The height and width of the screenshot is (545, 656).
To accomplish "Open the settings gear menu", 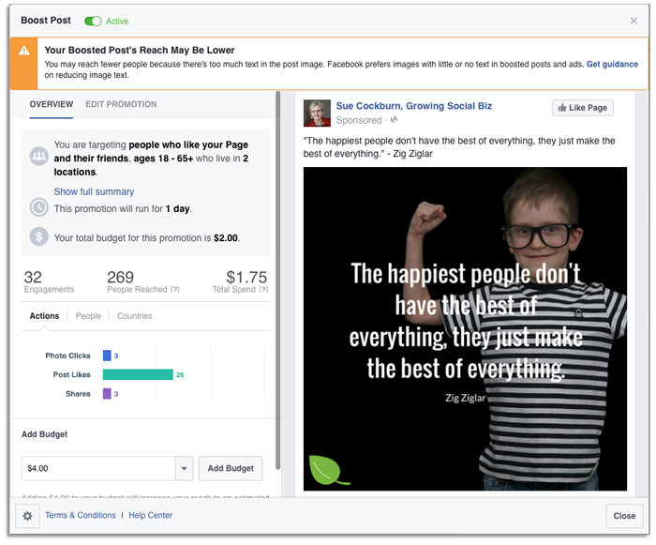I will click(27, 516).
